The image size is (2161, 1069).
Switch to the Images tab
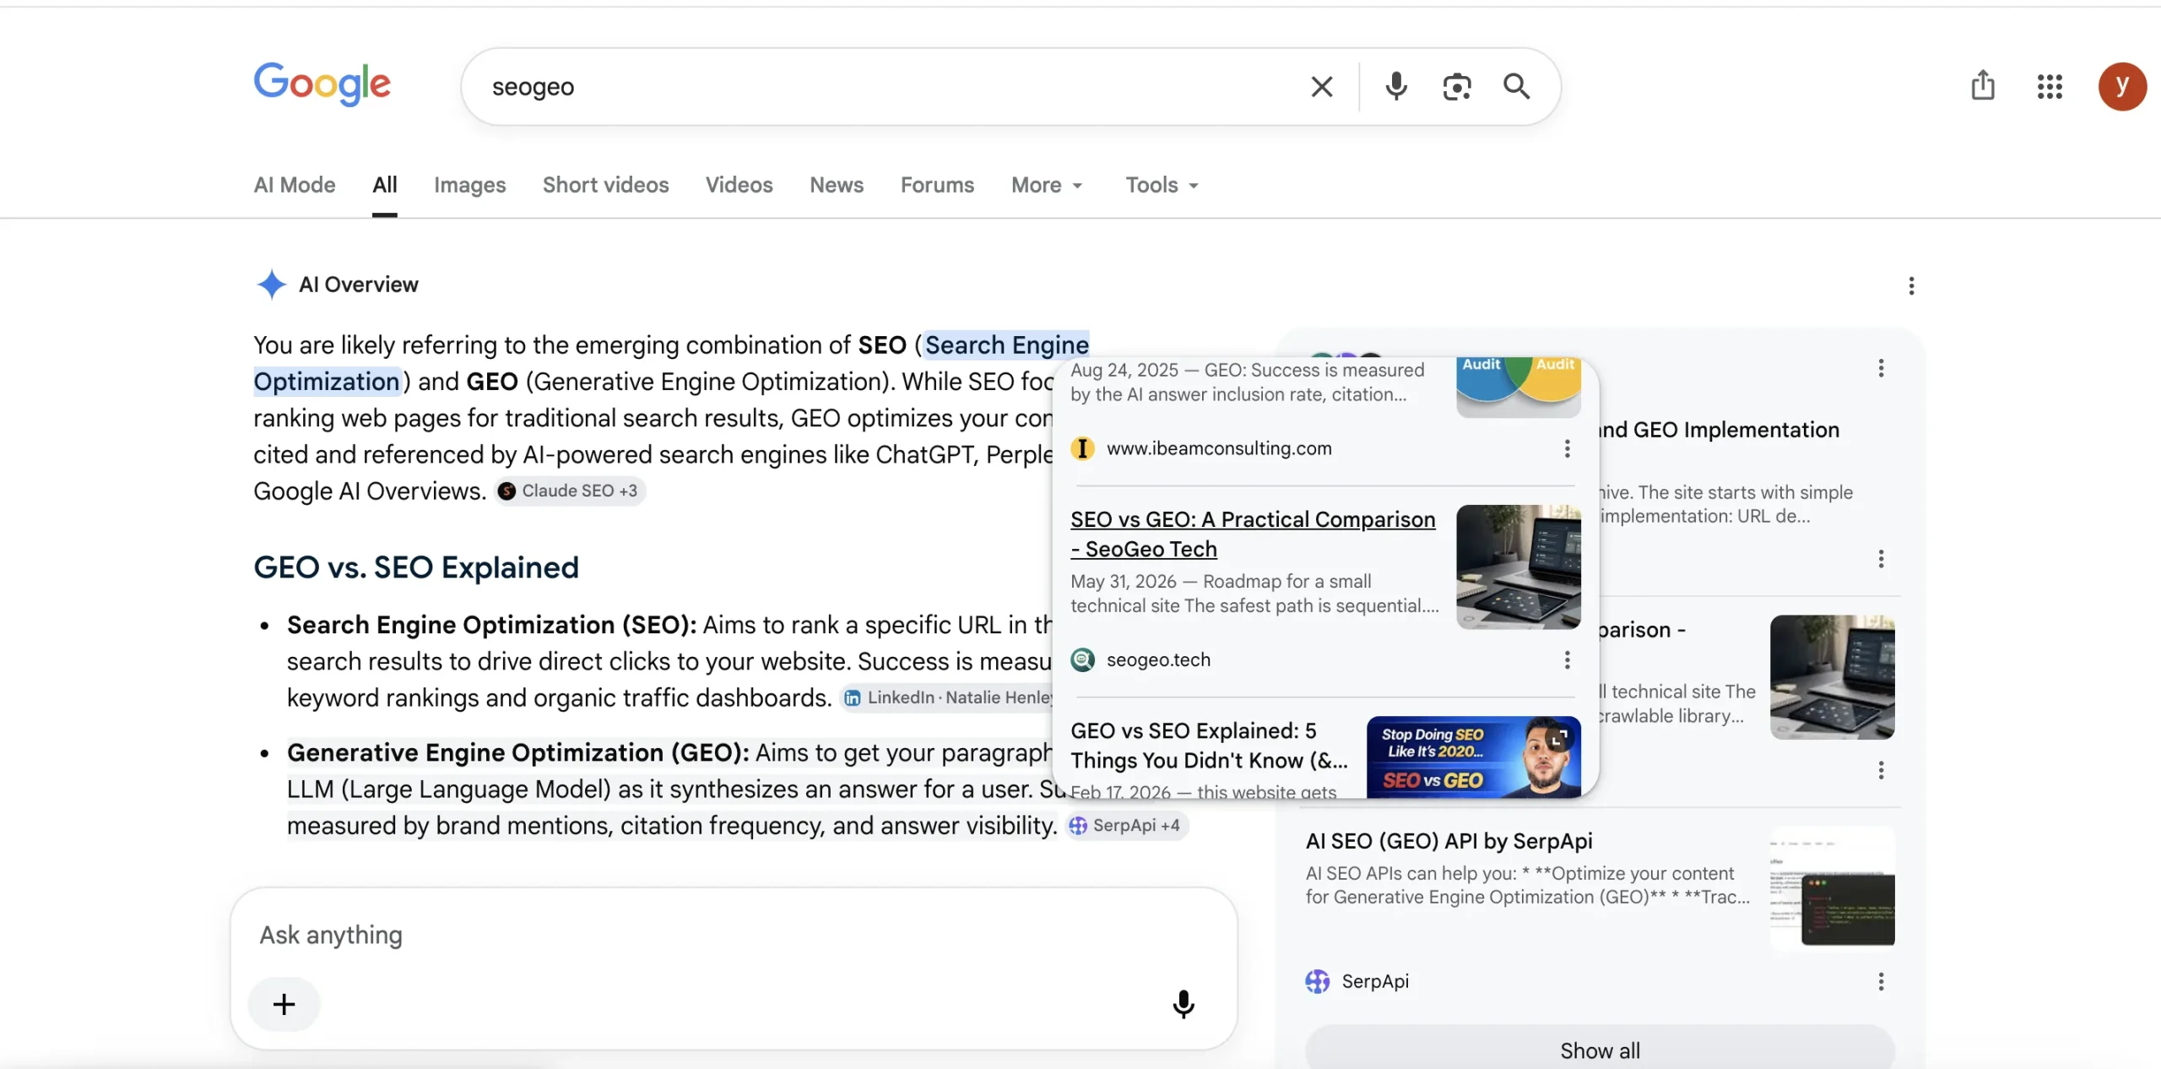(469, 185)
